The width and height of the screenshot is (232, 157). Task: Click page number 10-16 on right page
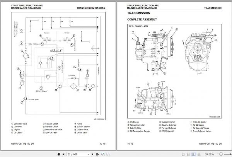pyautogui.click(x=130, y=143)
